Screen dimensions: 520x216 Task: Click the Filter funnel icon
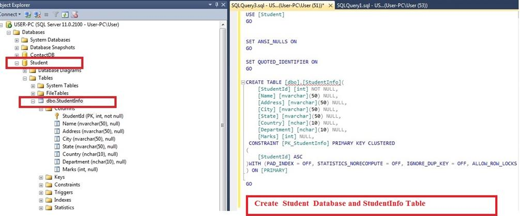[x=56, y=14]
